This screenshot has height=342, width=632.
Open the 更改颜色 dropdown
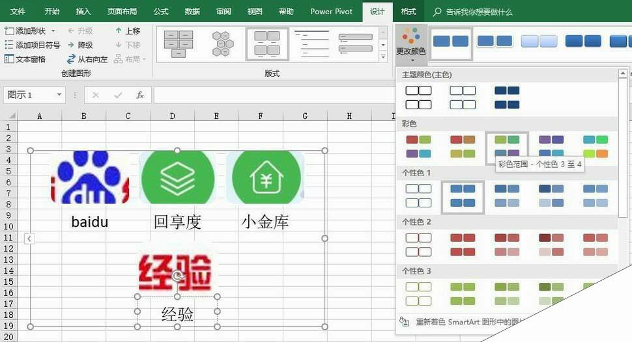(410, 44)
